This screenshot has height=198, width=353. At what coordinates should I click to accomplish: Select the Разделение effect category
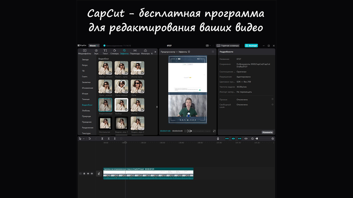pos(88,128)
